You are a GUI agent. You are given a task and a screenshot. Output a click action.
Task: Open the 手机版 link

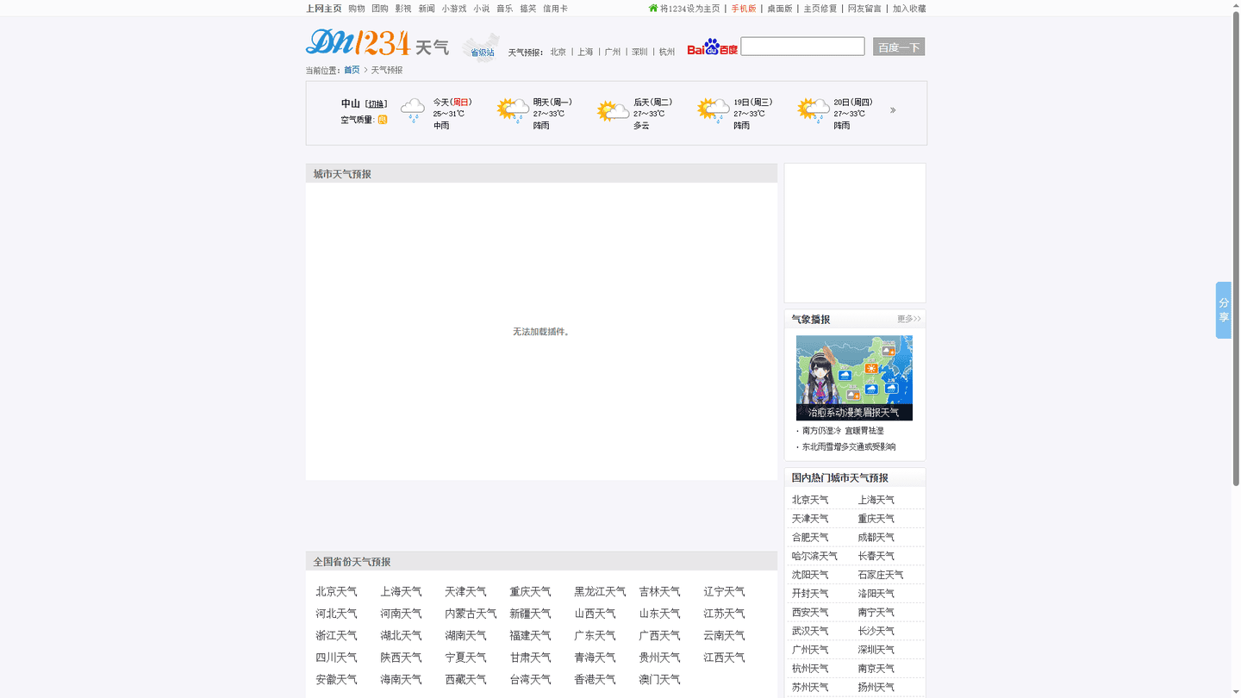(x=744, y=9)
